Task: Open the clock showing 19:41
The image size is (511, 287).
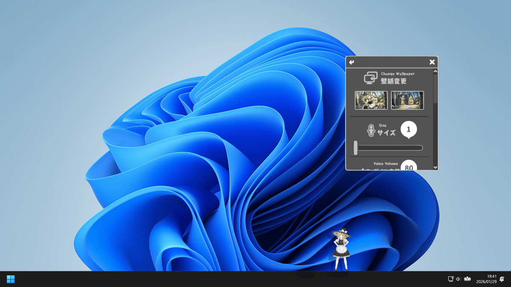Action: 486,279
